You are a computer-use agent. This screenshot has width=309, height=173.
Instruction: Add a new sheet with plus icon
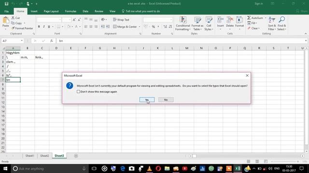click(76, 156)
